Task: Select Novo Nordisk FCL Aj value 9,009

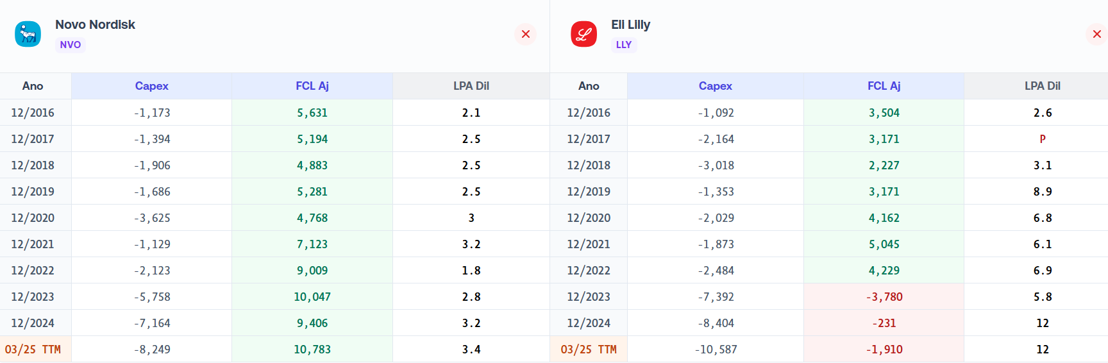Action: click(312, 271)
